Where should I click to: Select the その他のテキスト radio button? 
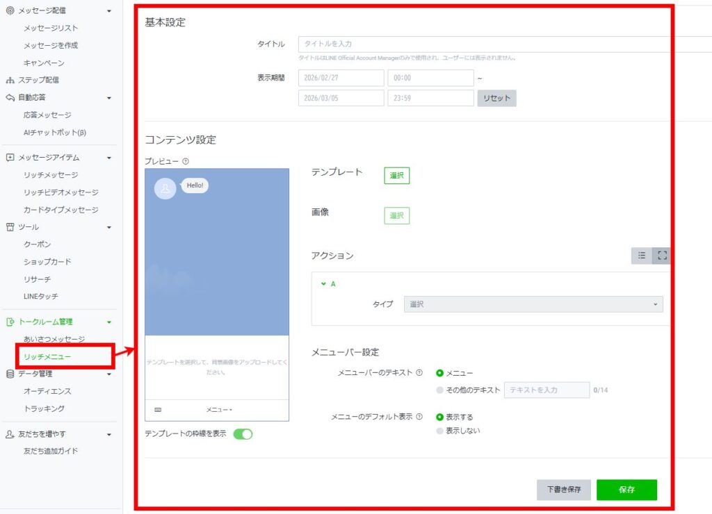[x=439, y=390]
